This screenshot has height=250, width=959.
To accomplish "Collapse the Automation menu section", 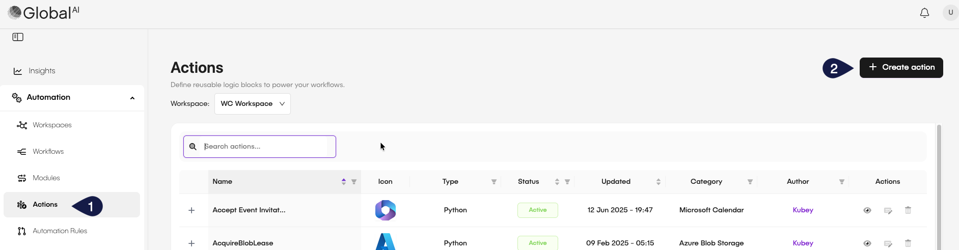I will click(132, 98).
